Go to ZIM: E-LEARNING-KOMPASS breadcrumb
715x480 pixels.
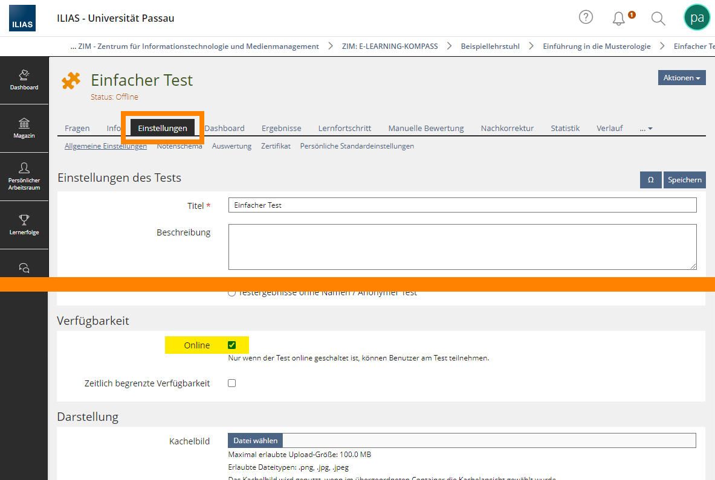[390, 46]
